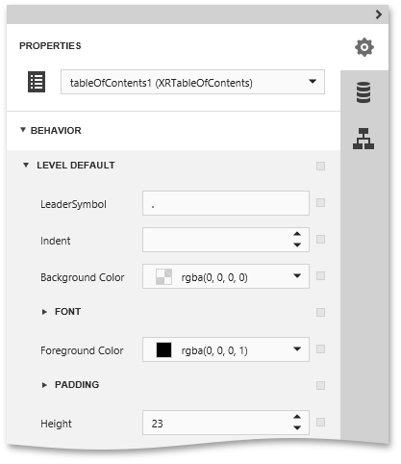This screenshot has width=401, height=464.
Task: Collapse the side panel with the chevron
Action: click(379, 14)
